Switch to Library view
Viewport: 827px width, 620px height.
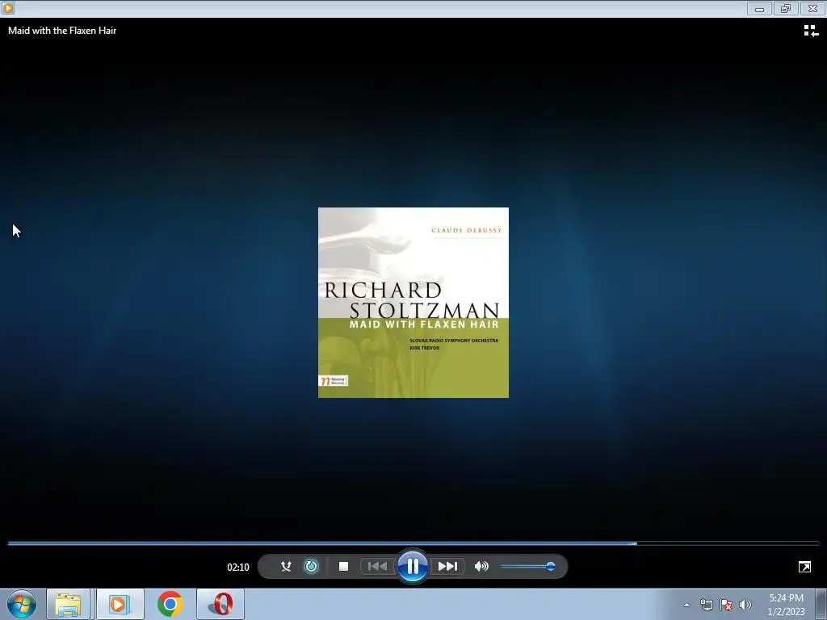(811, 31)
